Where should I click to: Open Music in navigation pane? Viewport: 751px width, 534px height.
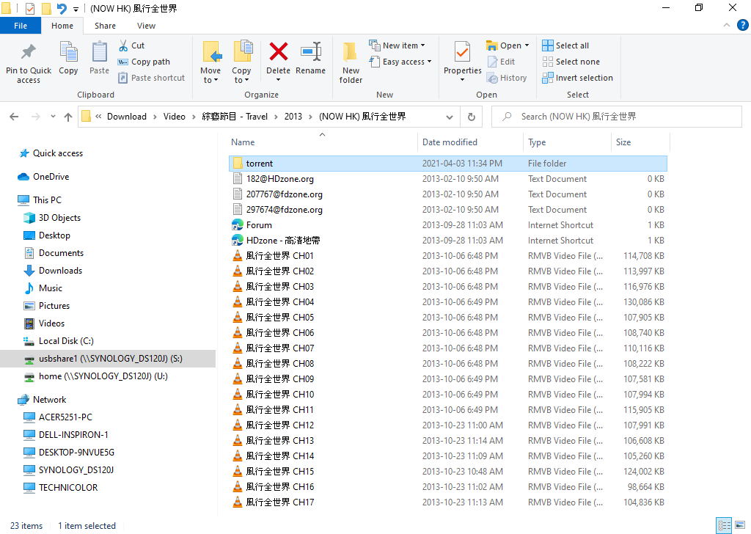(x=51, y=288)
